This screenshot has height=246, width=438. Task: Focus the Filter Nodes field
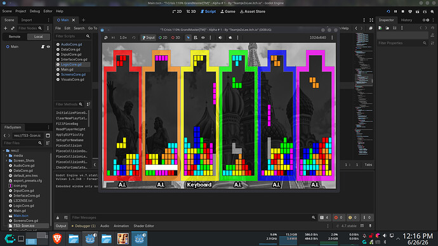tap(30, 28)
